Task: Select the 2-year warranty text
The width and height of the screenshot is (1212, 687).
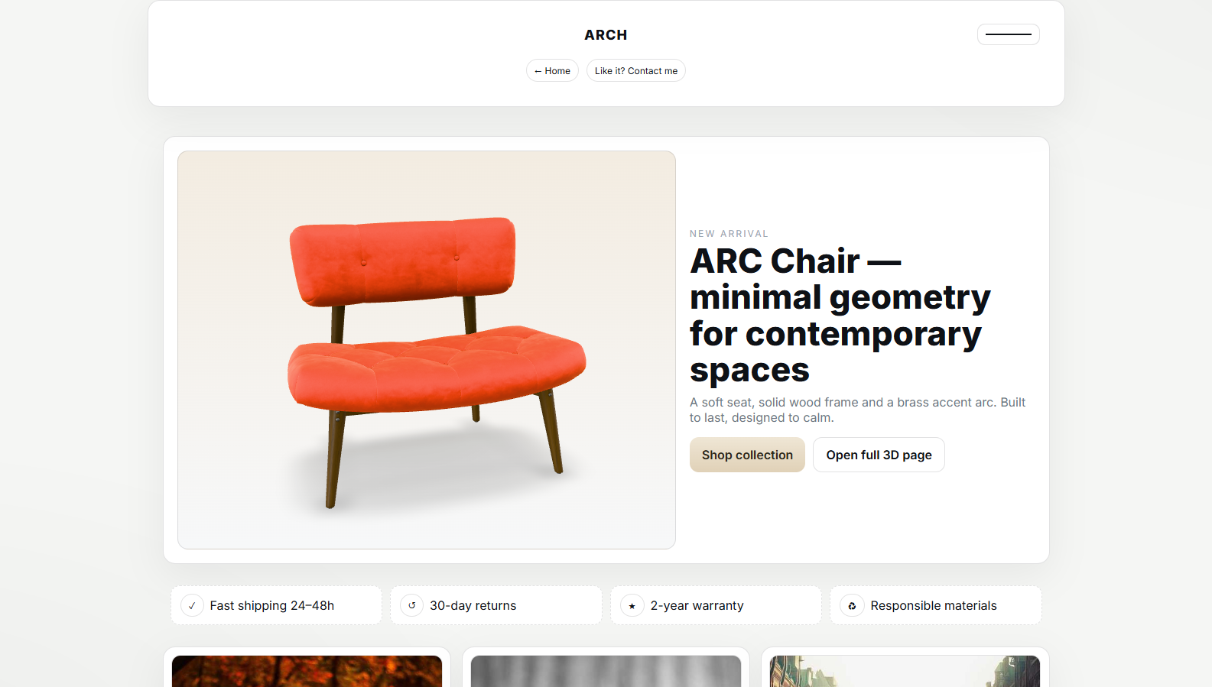Action: (697, 606)
